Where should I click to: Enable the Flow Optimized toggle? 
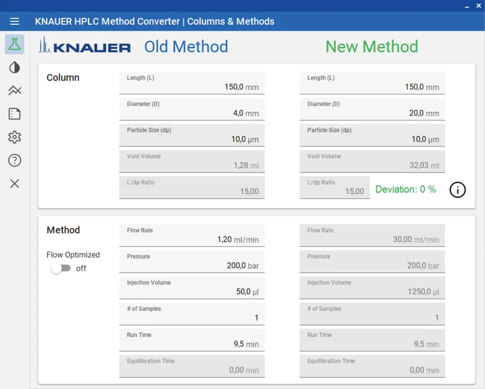(60, 268)
